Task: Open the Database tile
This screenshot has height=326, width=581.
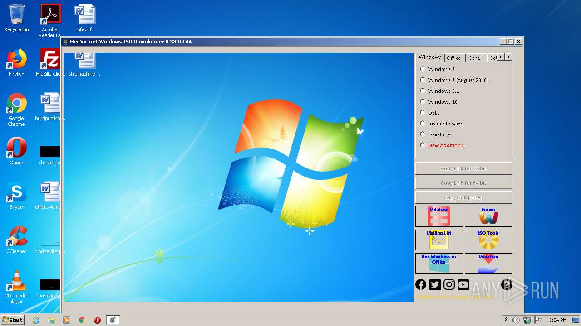Action: coord(439,216)
